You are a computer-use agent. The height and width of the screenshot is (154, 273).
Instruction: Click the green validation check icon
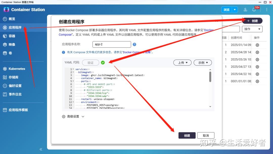(x=103, y=63)
